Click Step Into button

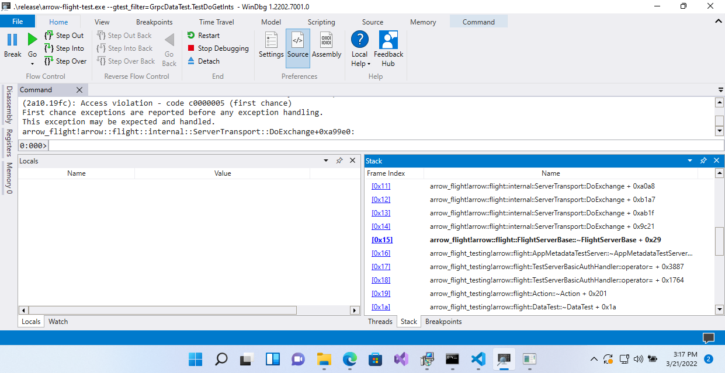coord(64,48)
